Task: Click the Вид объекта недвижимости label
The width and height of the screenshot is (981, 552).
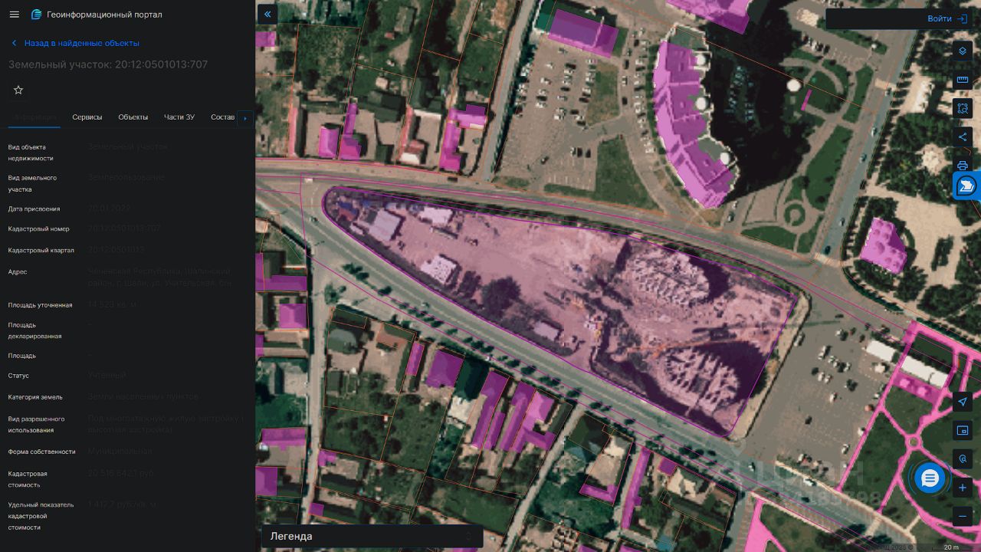Action: tap(31, 153)
